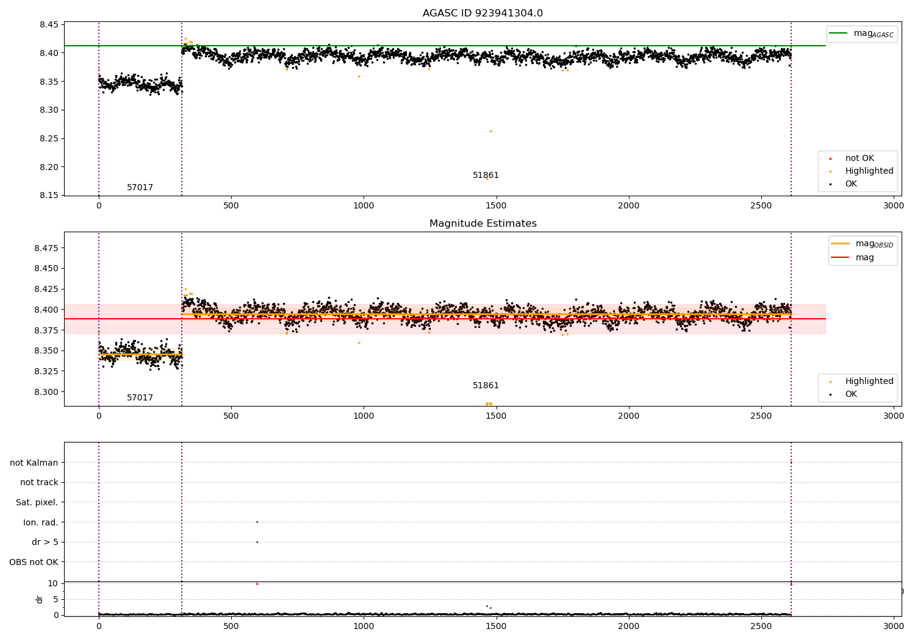This screenshot has width=915, height=640.
Task: Click the 'Magnitude Estimates' plot title
Action: pos(483,224)
